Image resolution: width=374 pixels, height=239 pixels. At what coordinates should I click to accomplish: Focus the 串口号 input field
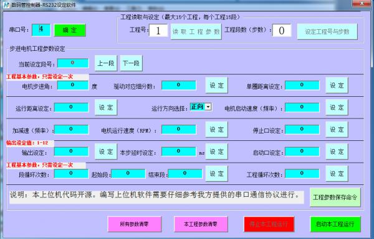(41, 30)
